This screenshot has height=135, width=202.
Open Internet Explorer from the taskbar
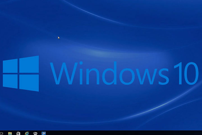[x=27, y=133]
